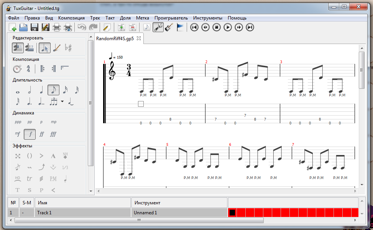Select the Track 1 row name
Screen dimensions: 373x230
click(82, 212)
